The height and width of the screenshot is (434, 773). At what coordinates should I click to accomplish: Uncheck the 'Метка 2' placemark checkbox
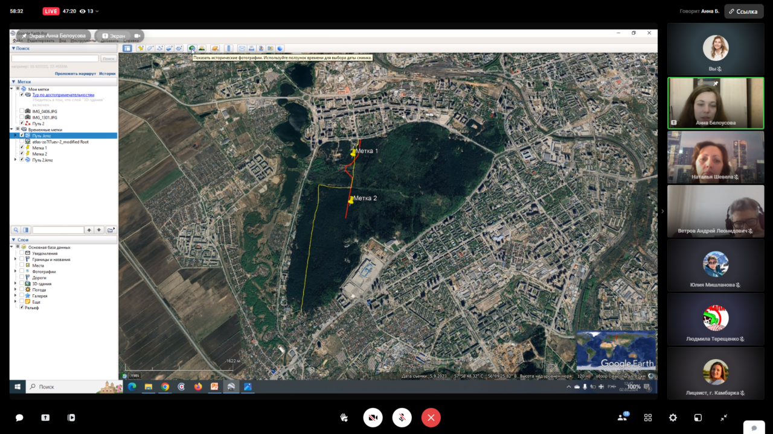[22, 154]
